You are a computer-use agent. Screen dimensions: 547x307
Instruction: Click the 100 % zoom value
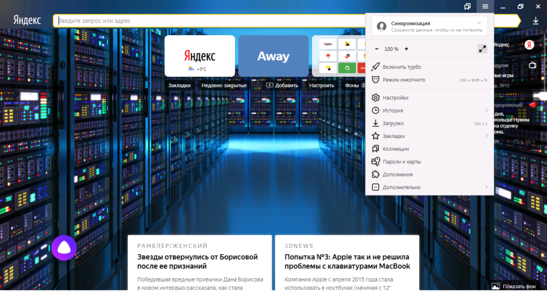[x=392, y=49]
